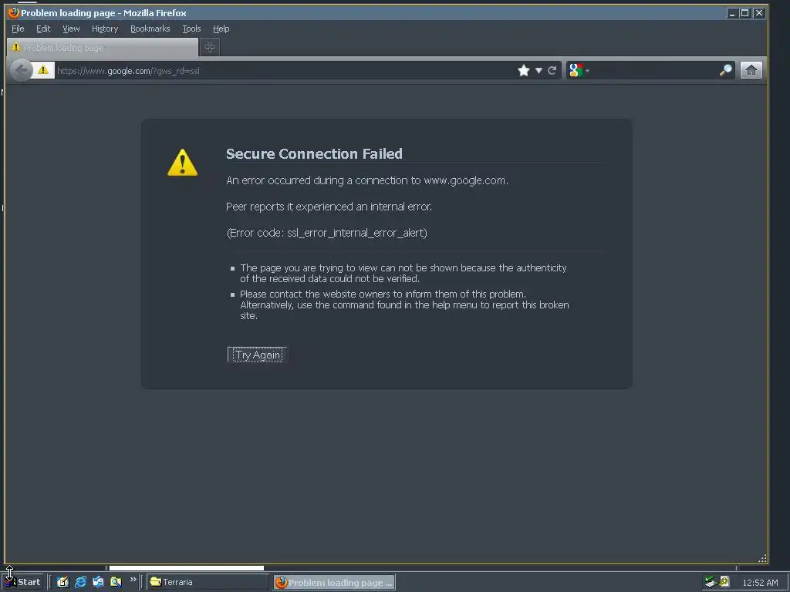
Task: Open the Google search engine selector
Action: click(579, 70)
